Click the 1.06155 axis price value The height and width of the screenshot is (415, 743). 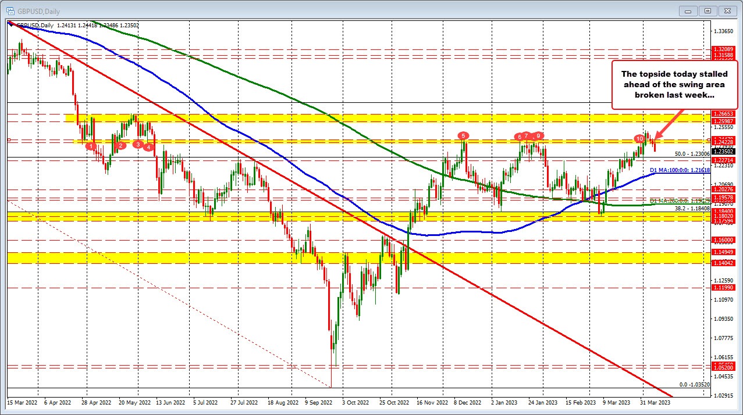click(723, 357)
